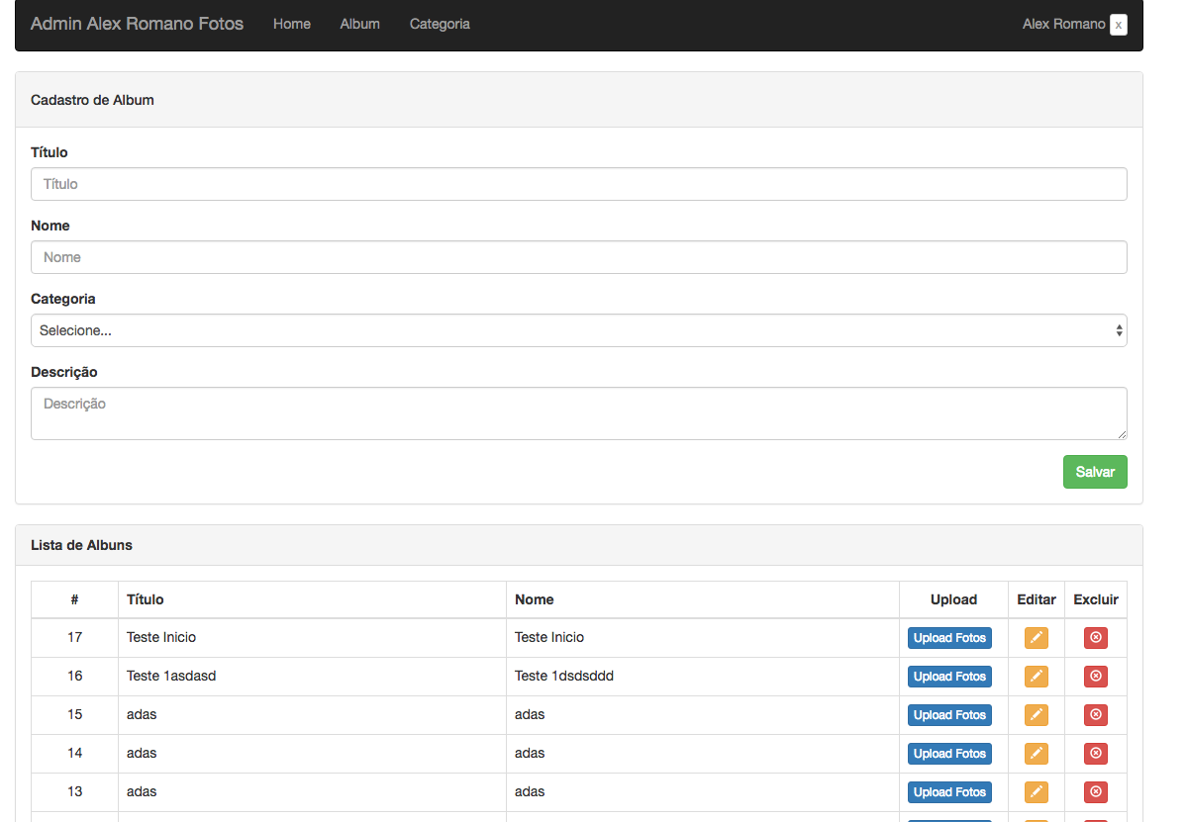Click Upload Fotos for album 13
This screenshot has height=822, width=1187.
949,791
